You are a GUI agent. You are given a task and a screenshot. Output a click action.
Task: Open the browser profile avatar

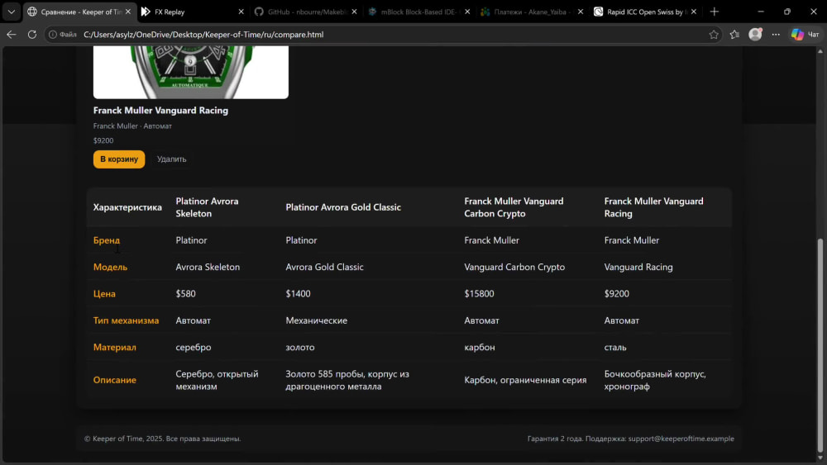pos(755,34)
